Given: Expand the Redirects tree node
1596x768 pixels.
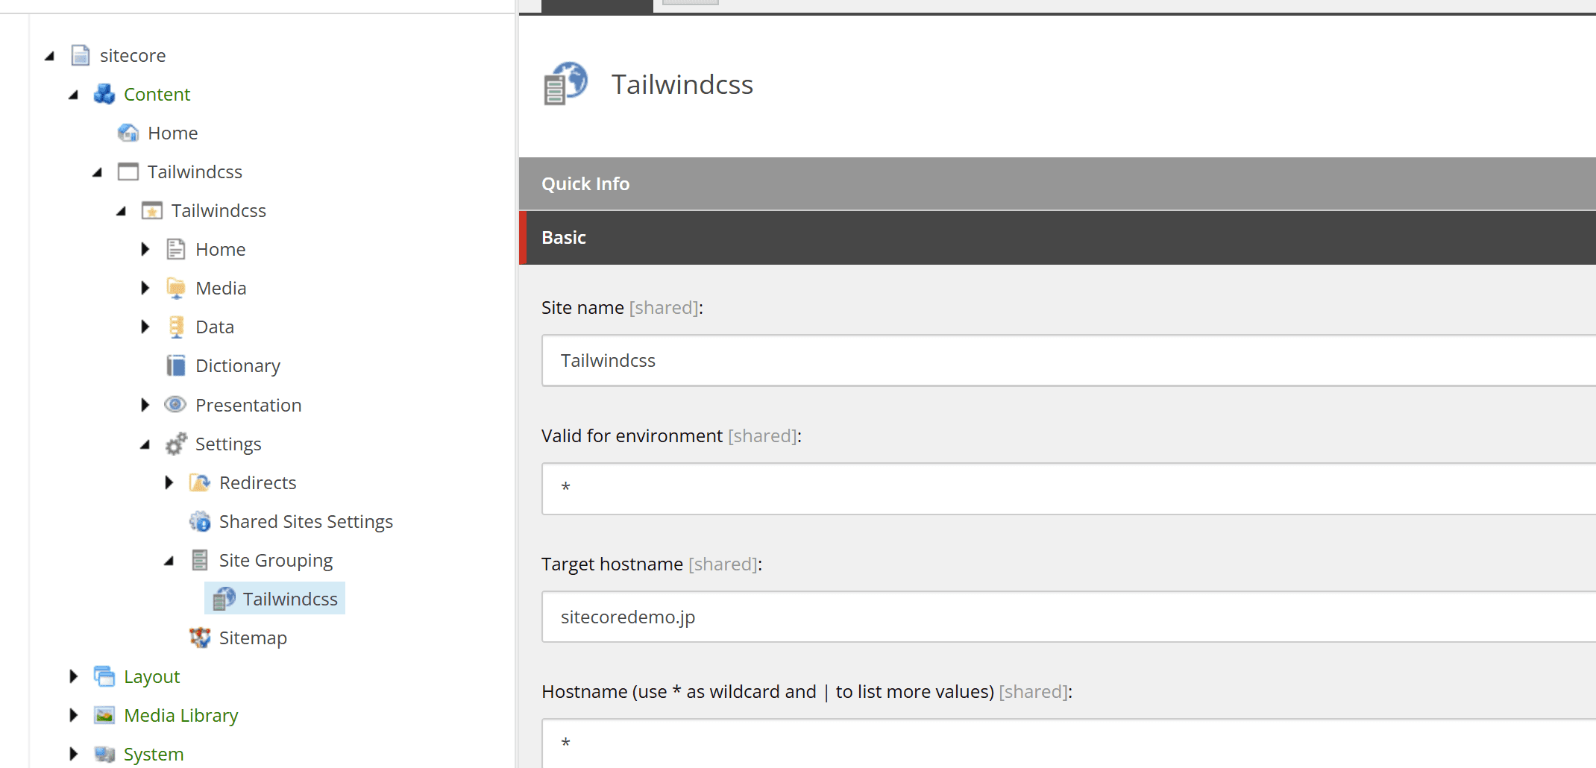Looking at the screenshot, I should (169, 483).
